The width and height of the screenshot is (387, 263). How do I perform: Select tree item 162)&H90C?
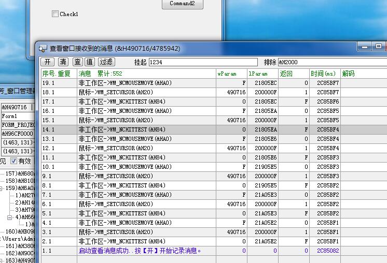[20, 253]
